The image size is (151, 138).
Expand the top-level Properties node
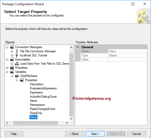[x=7, y=68]
